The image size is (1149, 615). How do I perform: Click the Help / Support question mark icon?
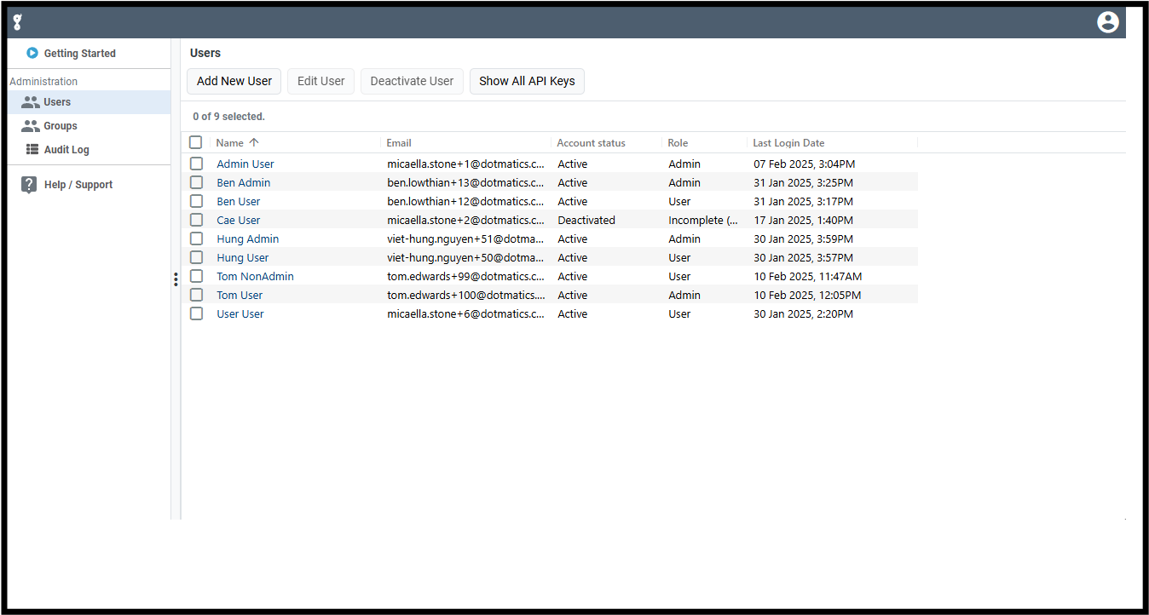pos(29,185)
